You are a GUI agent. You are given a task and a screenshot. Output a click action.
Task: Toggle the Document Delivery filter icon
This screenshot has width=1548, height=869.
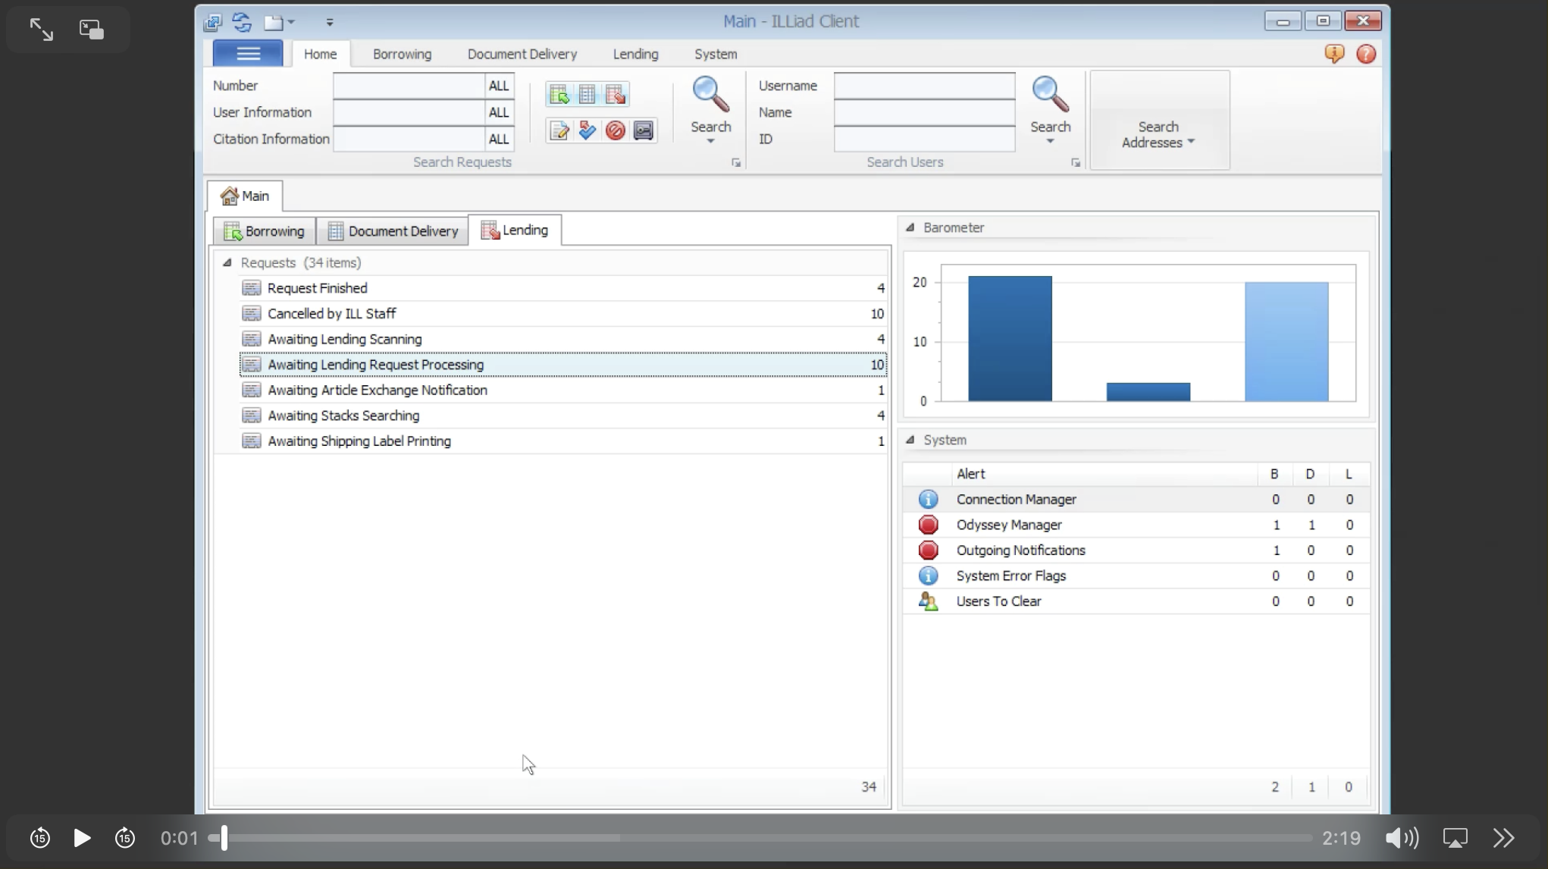pos(587,94)
